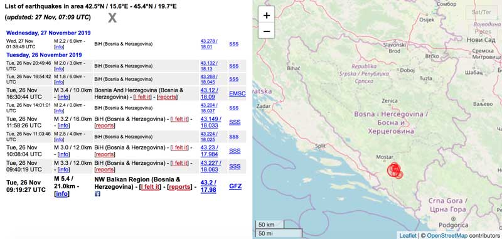502x239 pixels.
Task: Click the Split label on map
Action: [320, 146]
